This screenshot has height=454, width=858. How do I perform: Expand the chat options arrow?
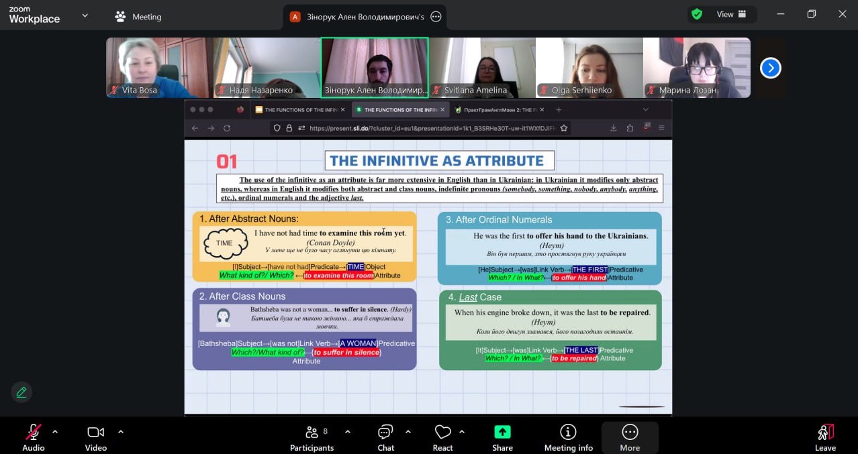point(408,432)
